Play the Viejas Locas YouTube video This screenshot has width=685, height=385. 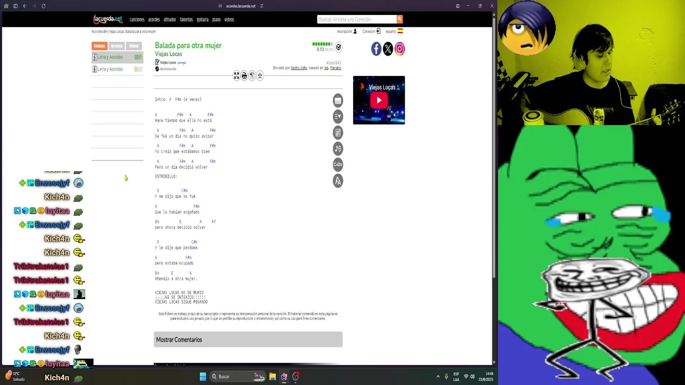379,100
